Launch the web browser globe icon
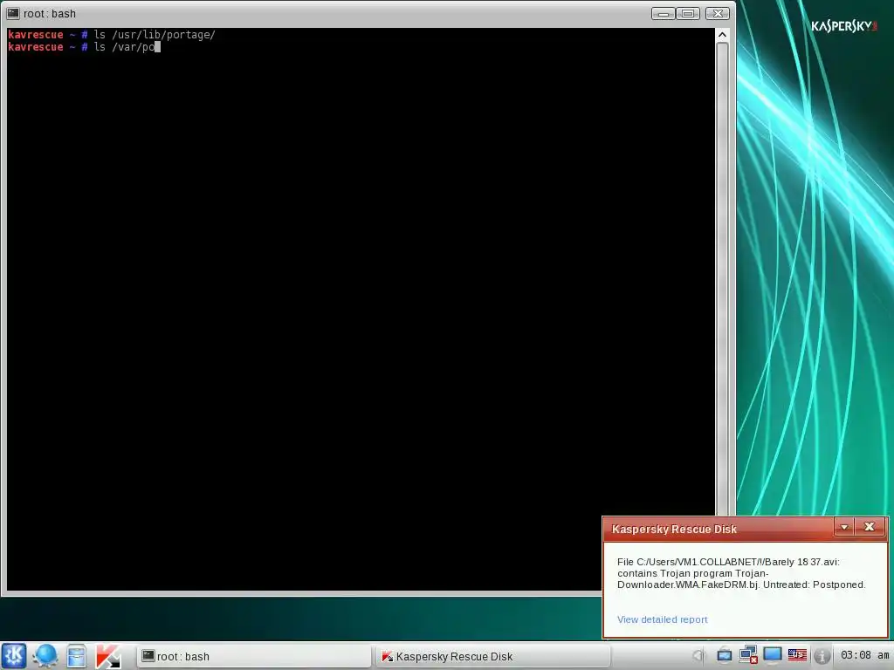 click(45, 656)
